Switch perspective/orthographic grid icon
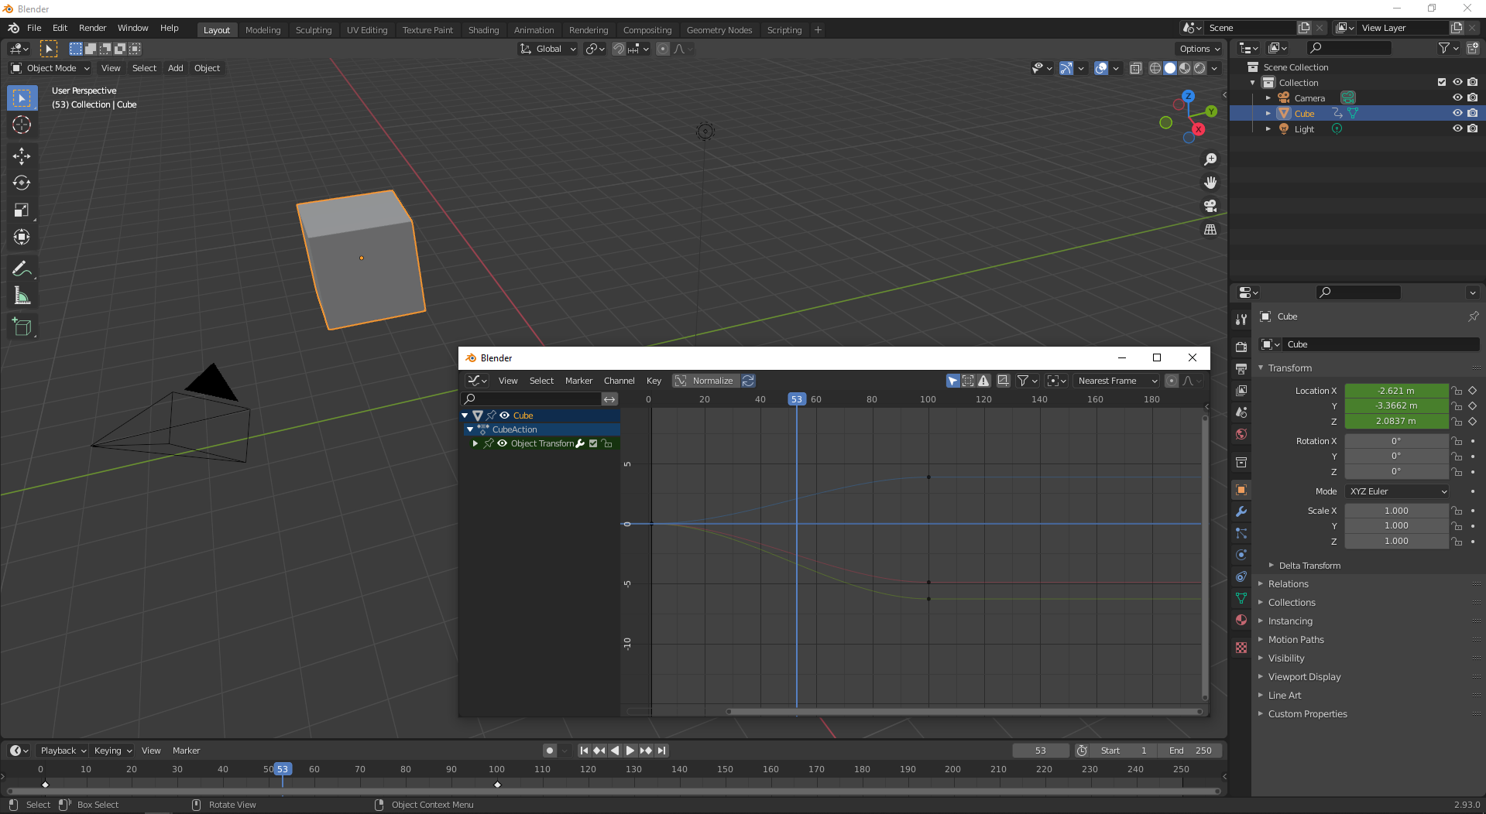Image resolution: width=1486 pixels, height=814 pixels. click(x=1210, y=230)
